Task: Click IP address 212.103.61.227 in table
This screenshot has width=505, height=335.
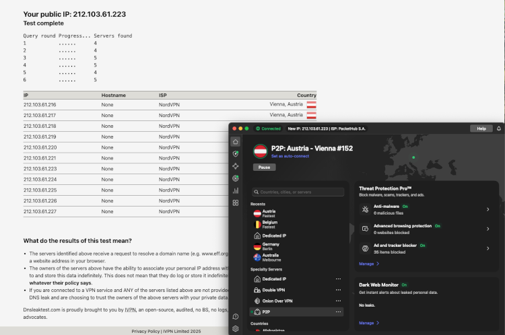Action: (x=40, y=211)
